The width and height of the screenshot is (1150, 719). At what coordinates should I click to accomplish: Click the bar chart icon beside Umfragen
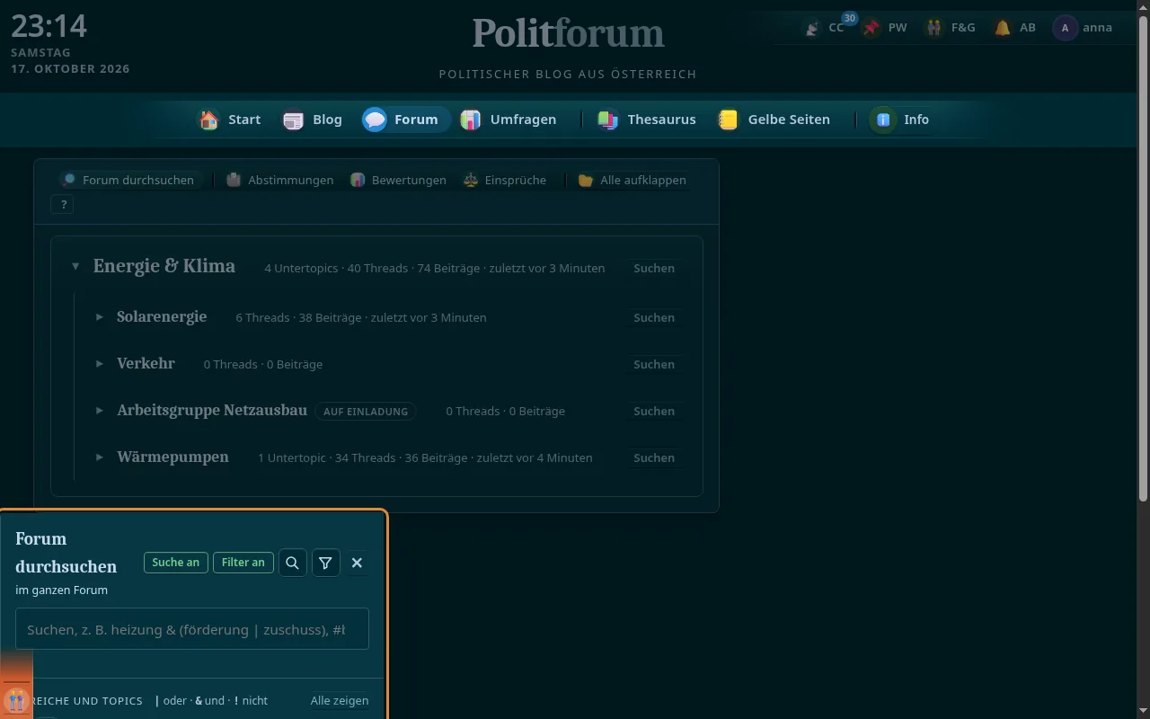[x=471, y=120]
